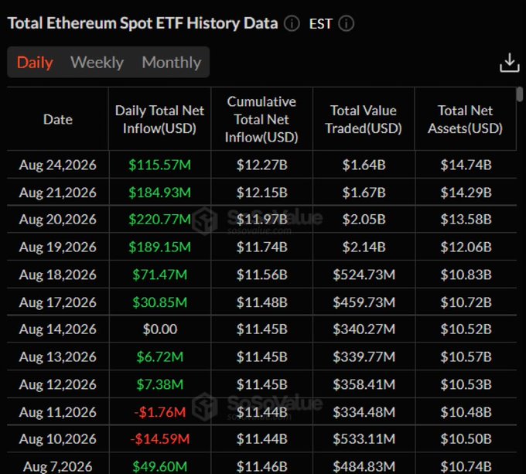Image resolution: width=526 pixels, height=474 pixels.
Task: Select the $1.67B value traded cell
Action: (364, 193)
